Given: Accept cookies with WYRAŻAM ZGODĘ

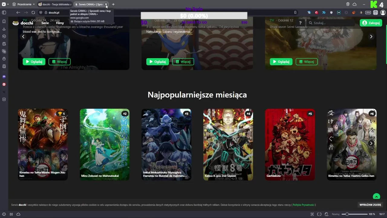Looking at the screenshot, I should (x=370, y=205).
